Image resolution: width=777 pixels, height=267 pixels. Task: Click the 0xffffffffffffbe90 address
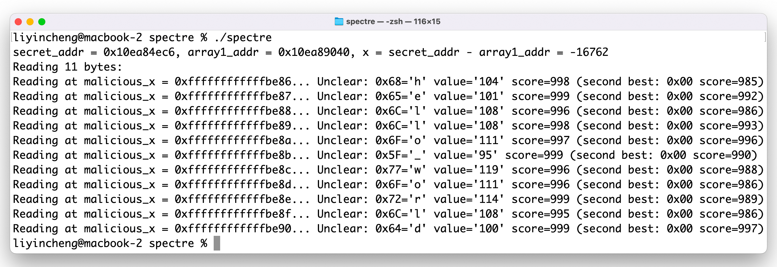[233, 229]
